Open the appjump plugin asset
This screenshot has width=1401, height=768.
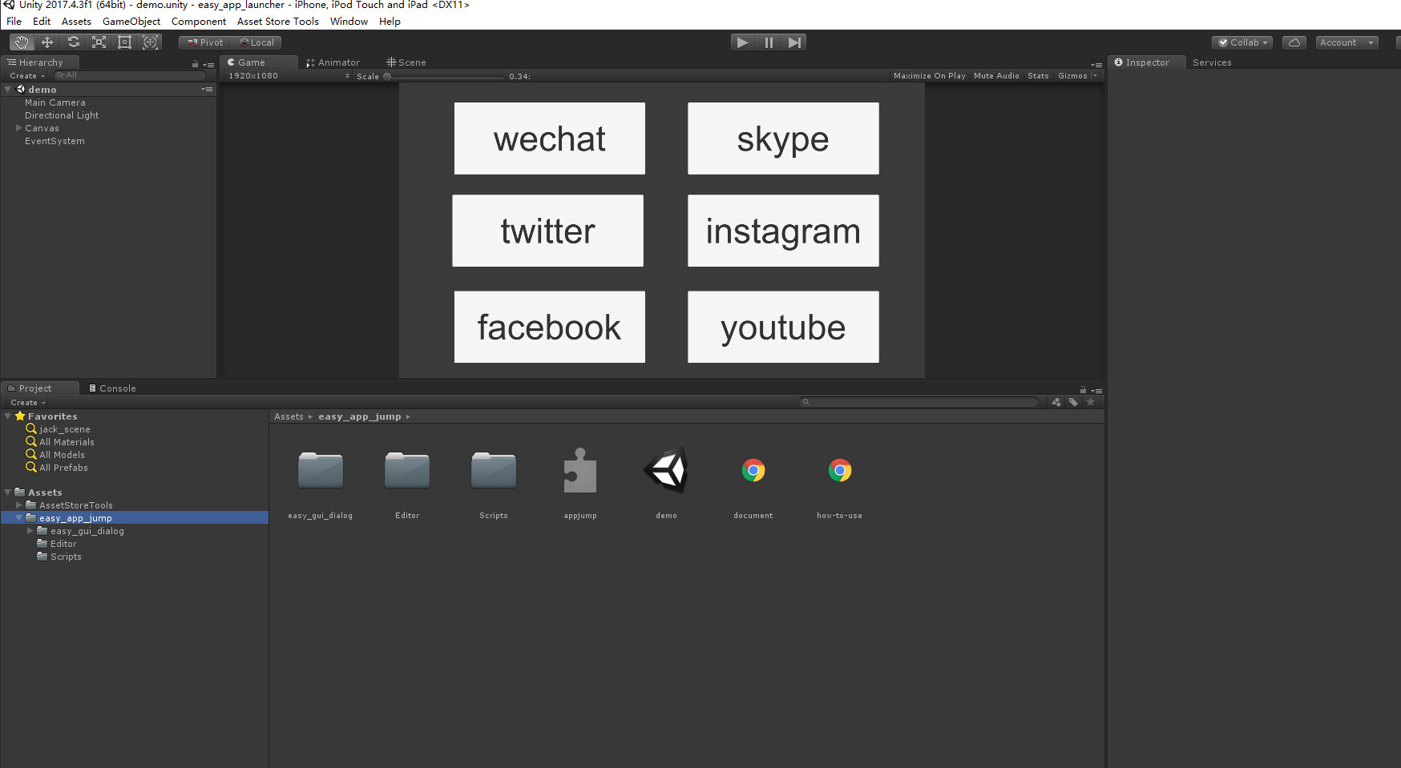(x=580, y=471)
